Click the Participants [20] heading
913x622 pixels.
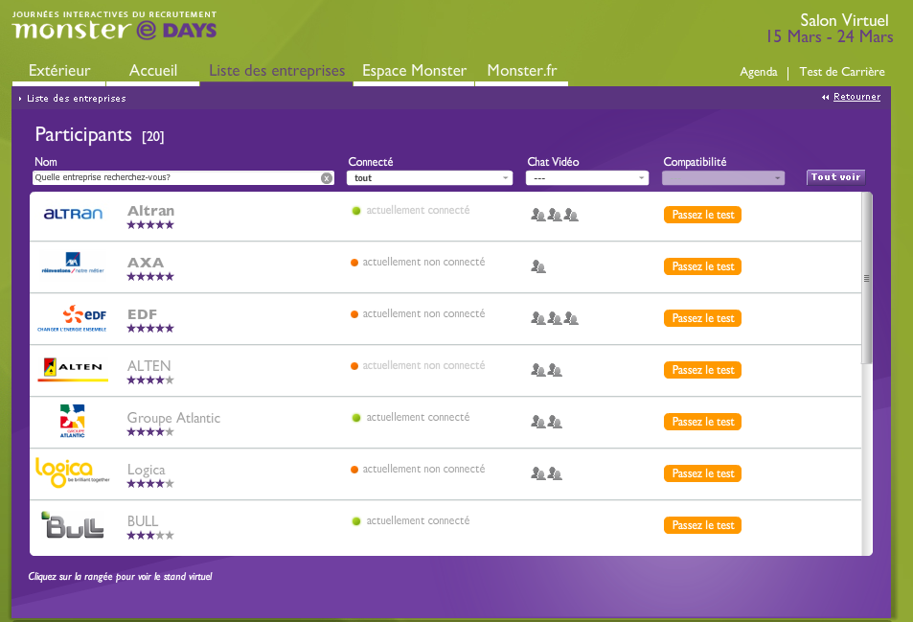[100, 134]
